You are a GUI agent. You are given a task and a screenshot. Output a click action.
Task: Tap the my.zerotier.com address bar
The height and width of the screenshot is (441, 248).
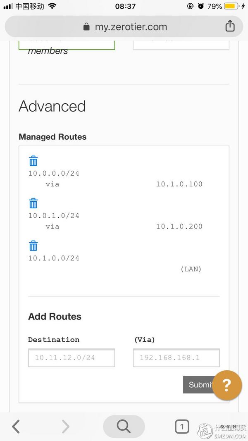124,27
